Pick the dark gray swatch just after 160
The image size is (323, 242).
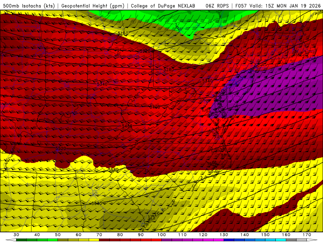[291, 240]
